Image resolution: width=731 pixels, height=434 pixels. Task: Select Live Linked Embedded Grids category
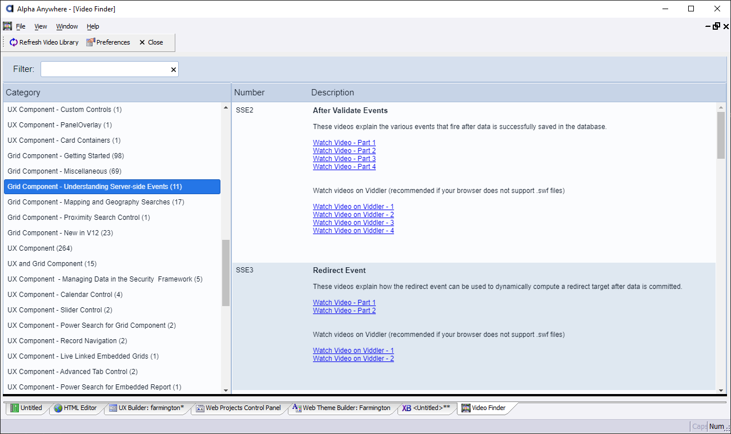pos(112,356)
